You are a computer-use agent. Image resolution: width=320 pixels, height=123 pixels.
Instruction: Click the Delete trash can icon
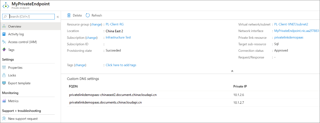tap(69, 15)
